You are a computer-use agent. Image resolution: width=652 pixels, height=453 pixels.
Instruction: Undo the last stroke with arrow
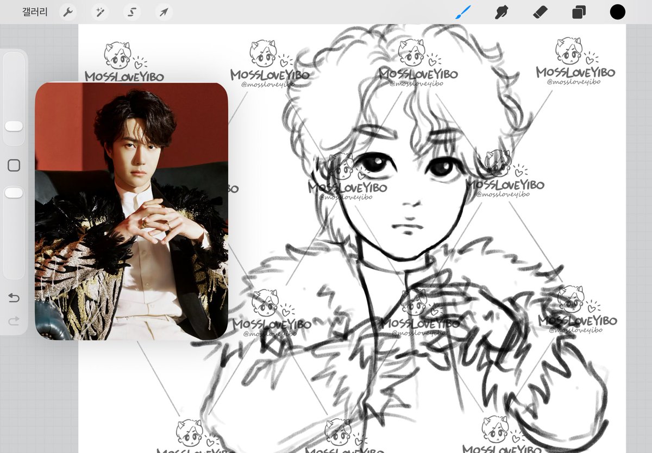click(x=14, y=298)
